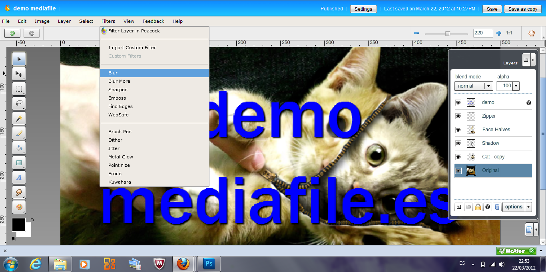Toggle visibility of Shadow layer
The height and width of the screenshot is (272, 546).
(x=458, y=143)
